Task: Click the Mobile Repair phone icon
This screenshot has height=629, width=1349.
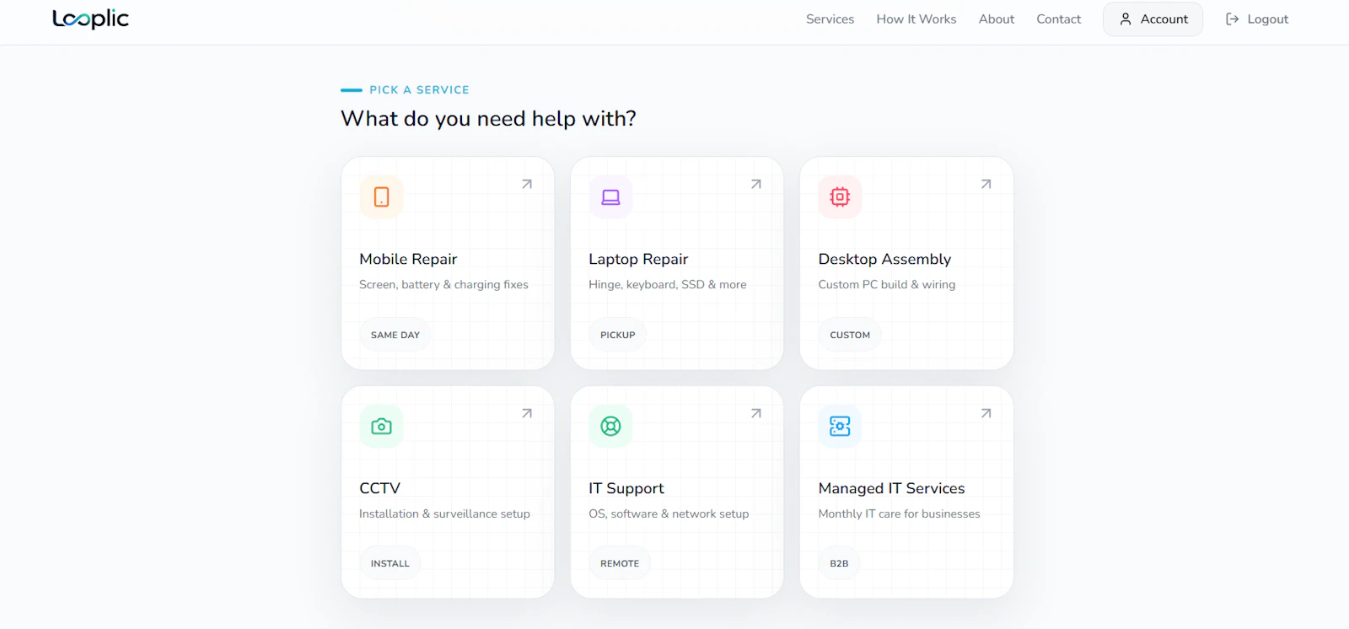Action: pos(381,196)
